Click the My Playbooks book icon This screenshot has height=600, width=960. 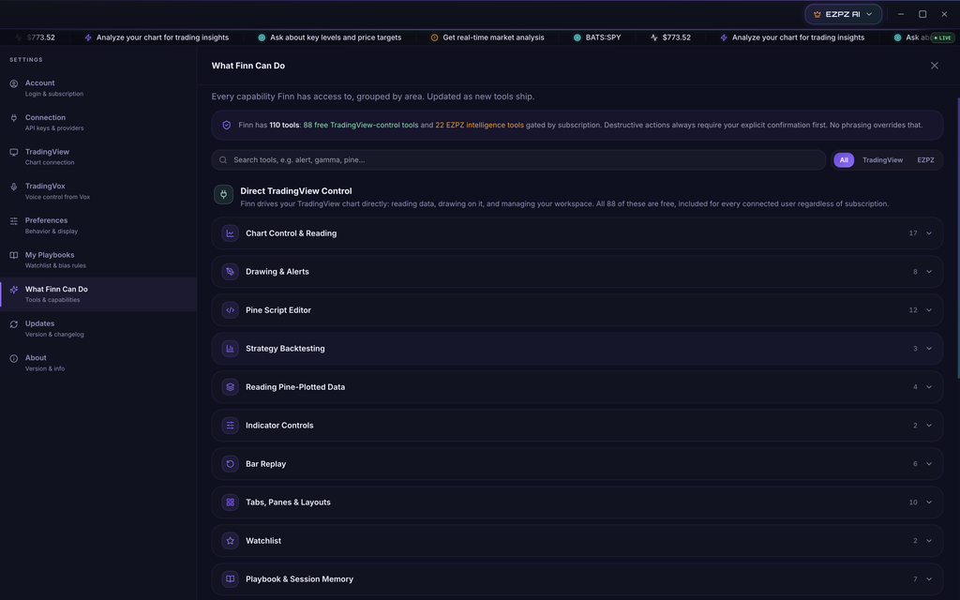coord(13,255)
